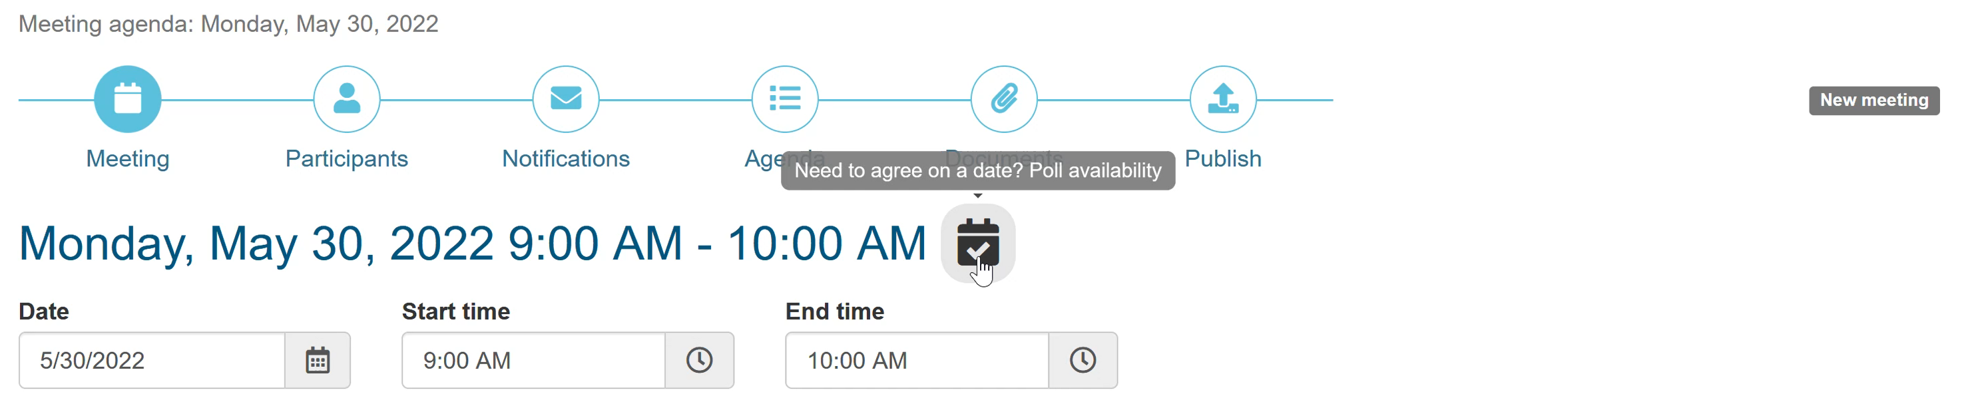Image resolution: width=1962 pixels, height=406 pixels.
Task: Click the Poll availability calendar-check icon
Action: 977,243
